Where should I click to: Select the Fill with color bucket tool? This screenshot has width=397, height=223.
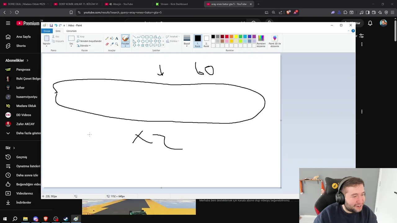point(112,38)
